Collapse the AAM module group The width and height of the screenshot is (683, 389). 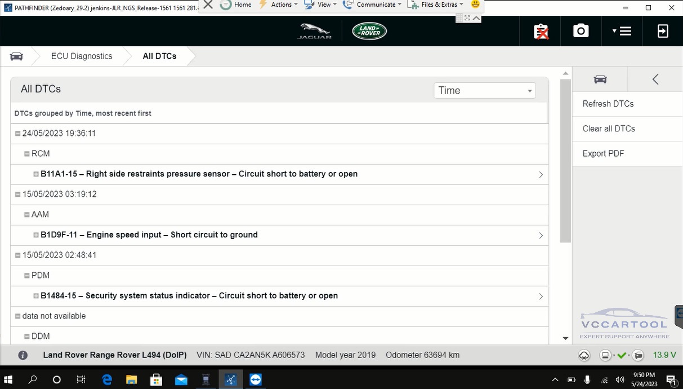tap(26, 215)
